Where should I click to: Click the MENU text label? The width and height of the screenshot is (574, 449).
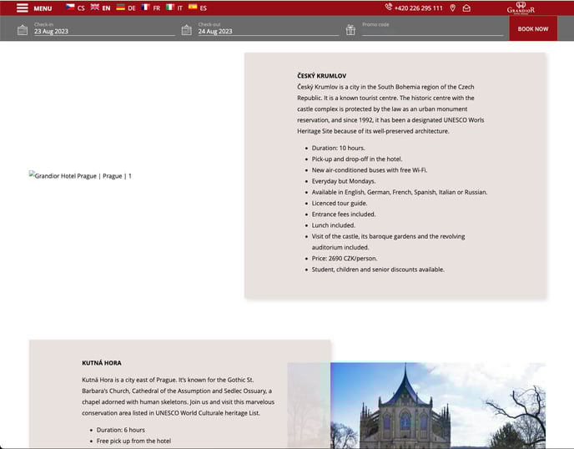click(x=43, y=8)
